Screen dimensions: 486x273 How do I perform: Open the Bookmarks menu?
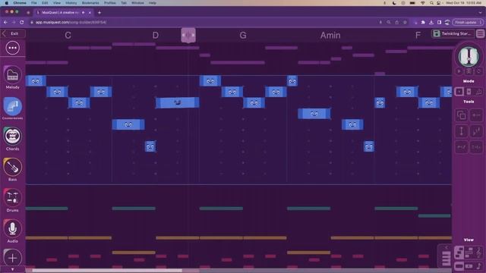(x=90, y=3)
